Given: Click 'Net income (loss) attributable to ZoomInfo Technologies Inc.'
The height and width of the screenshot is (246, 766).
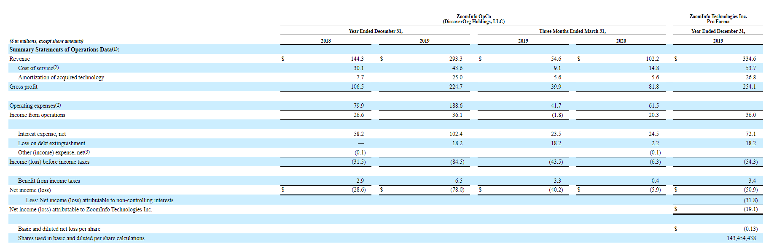Looking at the screenshot, I should click(81, 209).
